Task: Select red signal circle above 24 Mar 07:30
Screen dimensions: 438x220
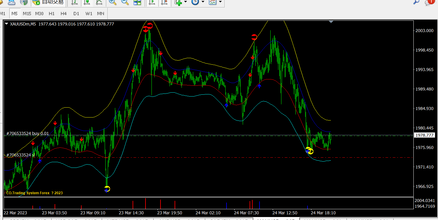Action: point(254,37)
